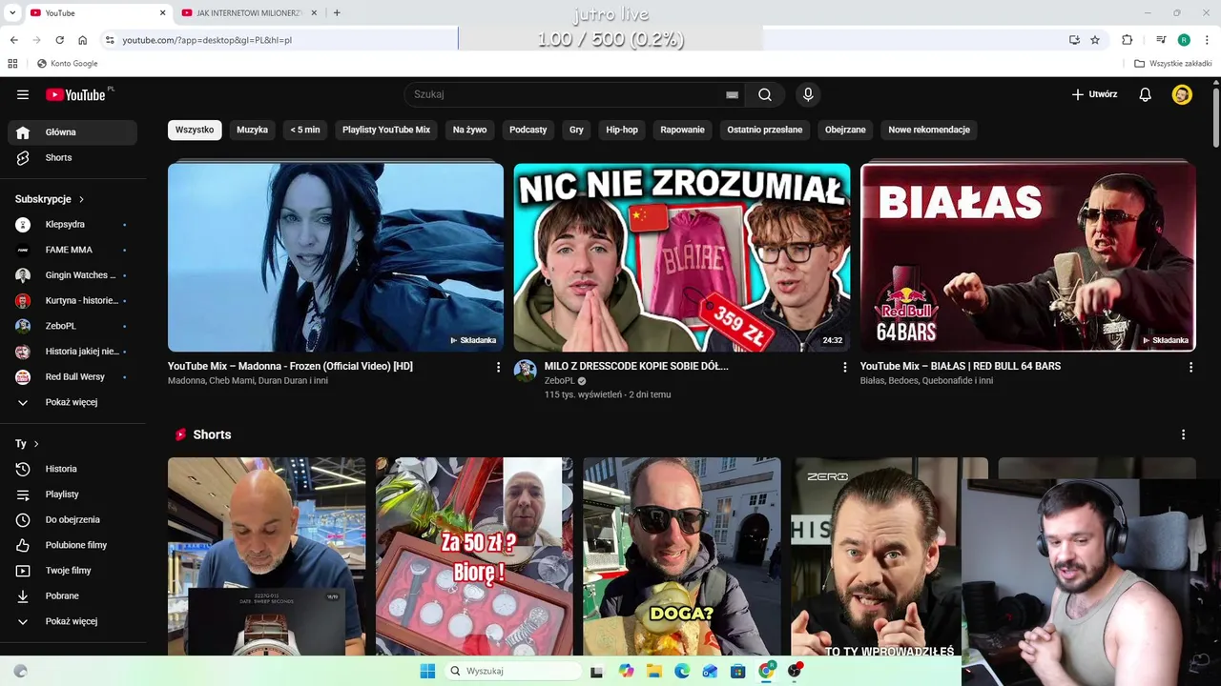Open Red Bull Wersy channel in sidebar
This screenshot has height=686, width=1221.
pos(72,376)
